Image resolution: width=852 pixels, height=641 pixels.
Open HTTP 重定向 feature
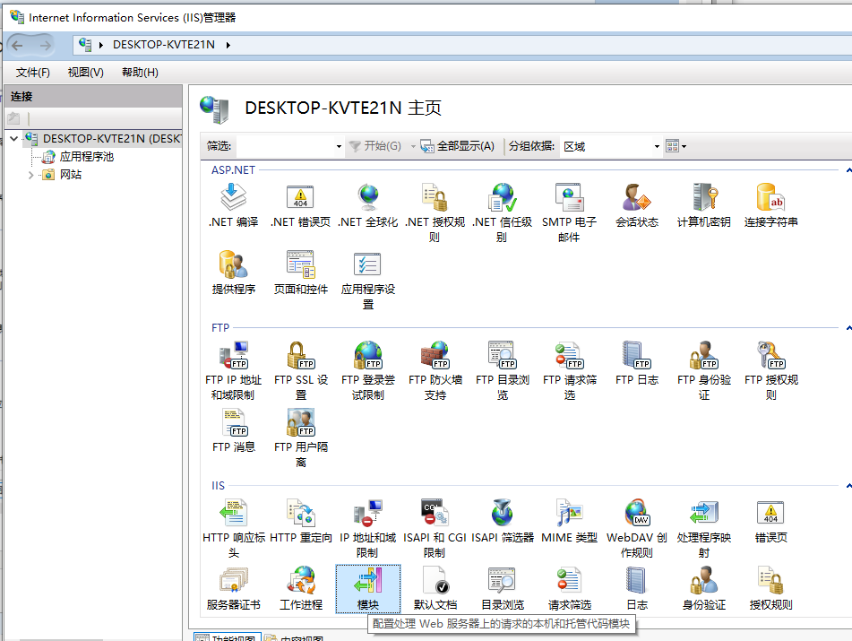point(300,521)
